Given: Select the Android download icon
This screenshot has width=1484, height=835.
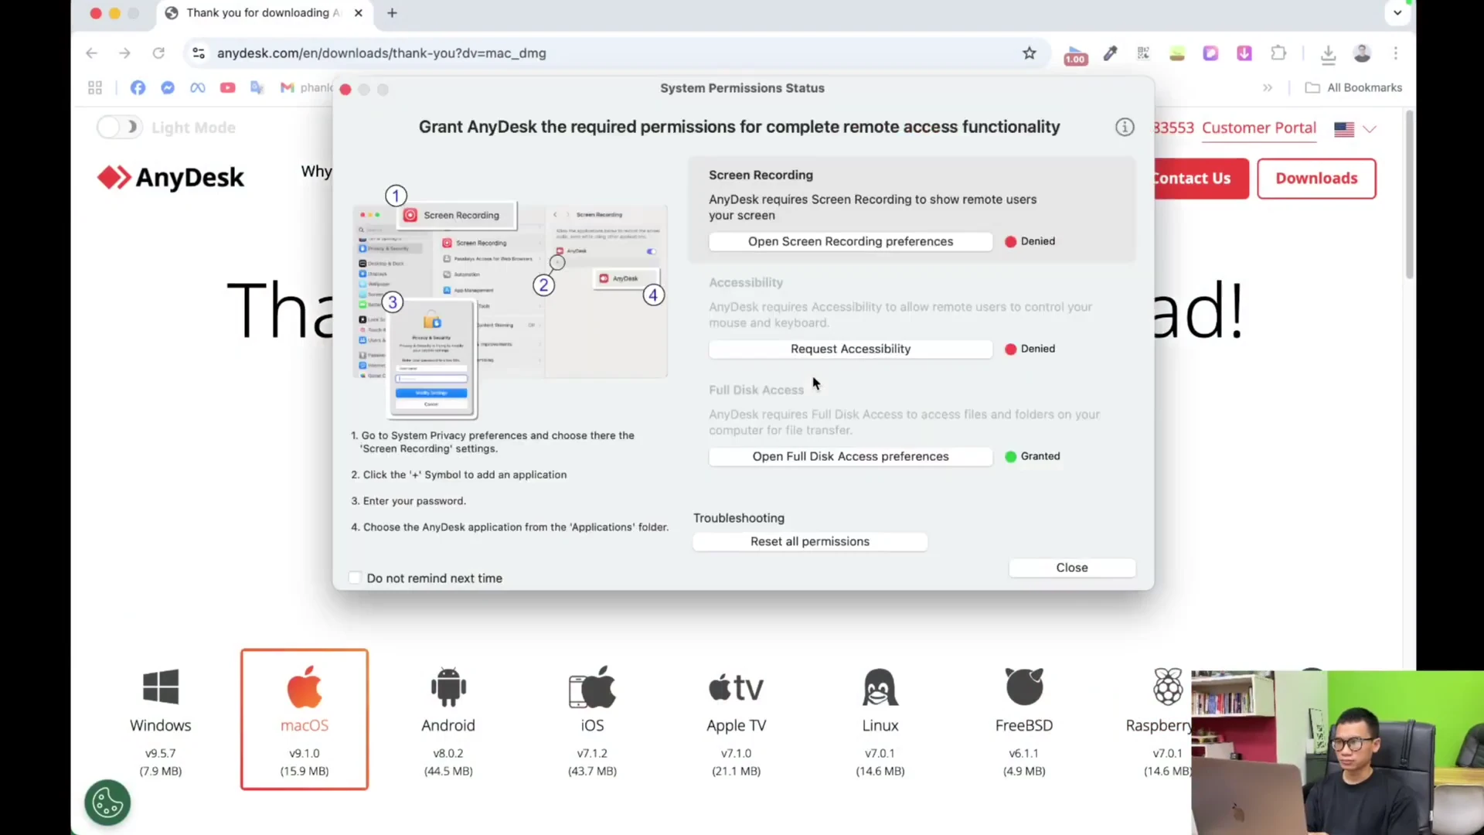Looking at the screenshot, I should [x=448, y=687].
